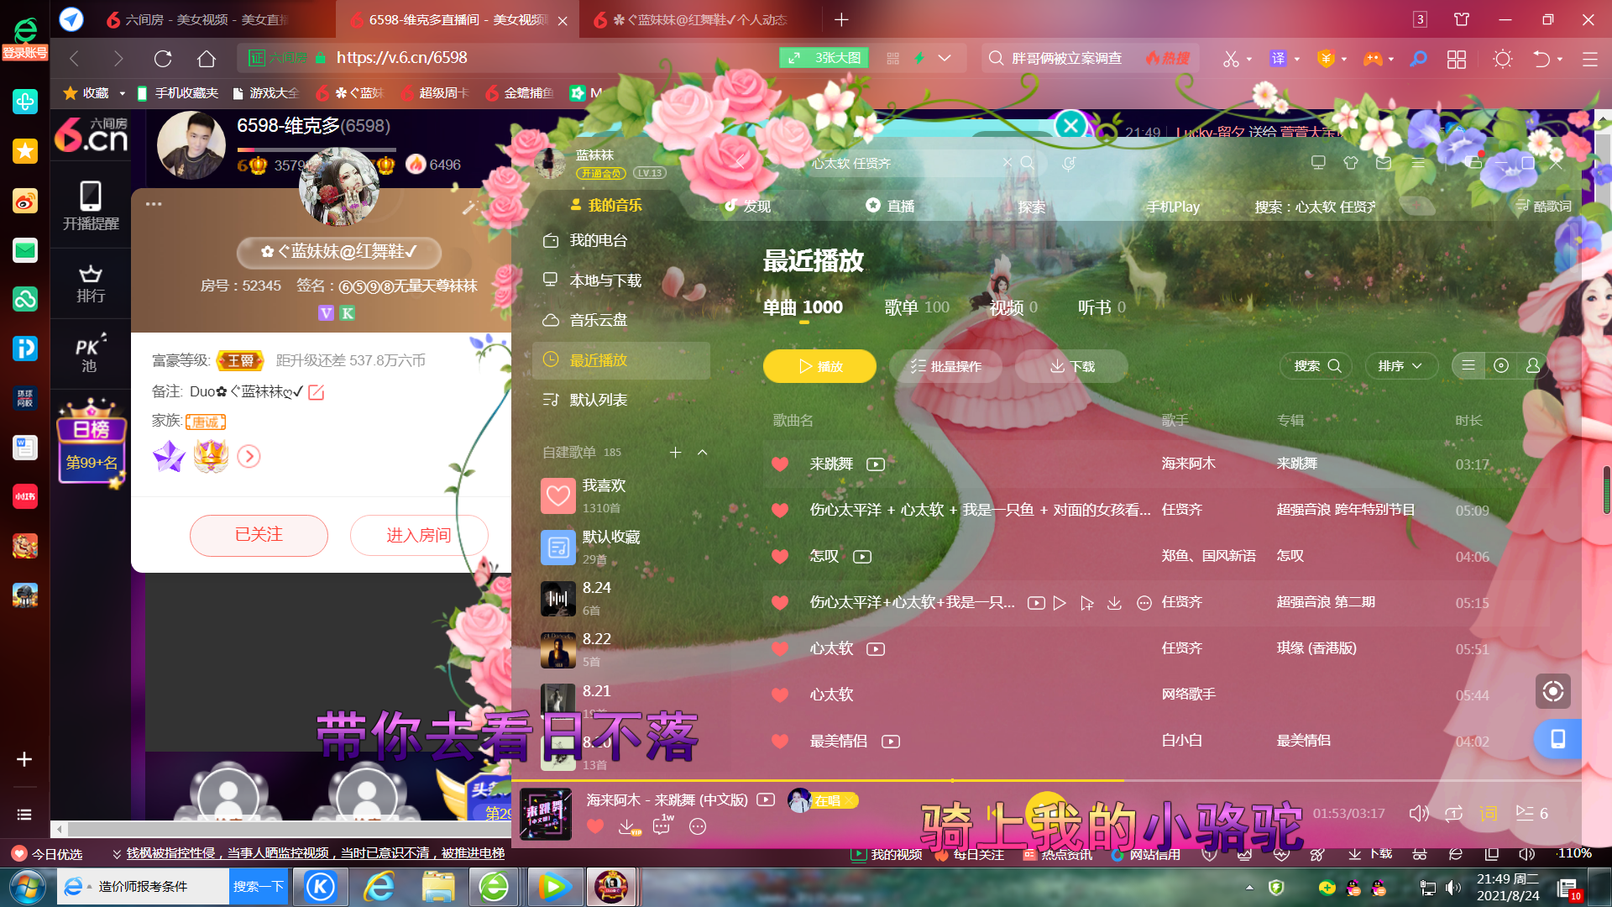Open more options on hovered song row
The height and width of the screenshot is (907, 1612).
pos(1144,603)
